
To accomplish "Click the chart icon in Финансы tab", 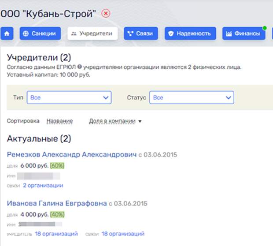I will (229, 34).
